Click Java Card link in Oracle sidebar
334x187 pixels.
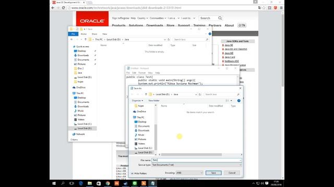pos(230,57)
